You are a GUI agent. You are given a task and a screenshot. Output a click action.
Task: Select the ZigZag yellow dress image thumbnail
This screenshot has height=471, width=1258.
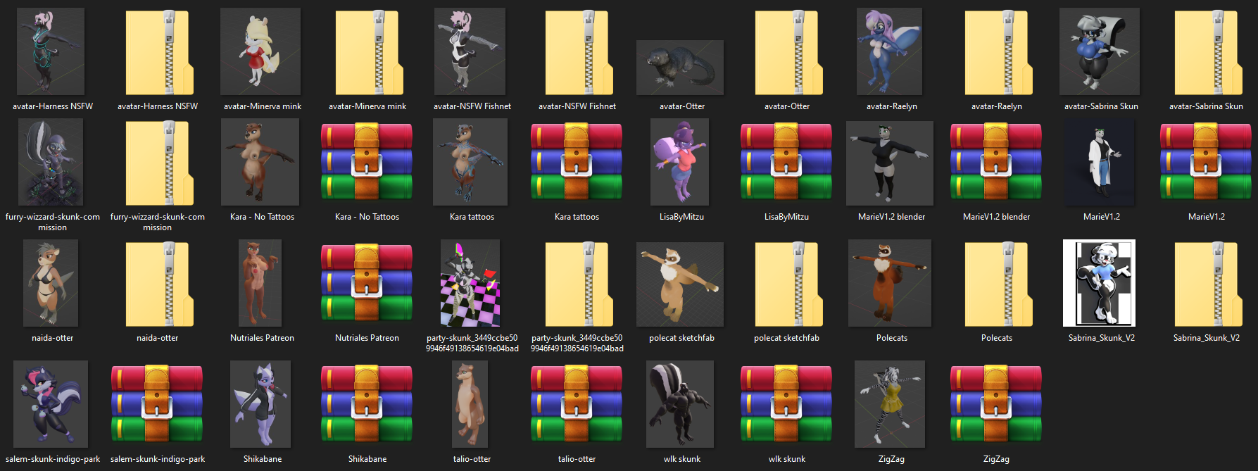click(x=890, y=404)
